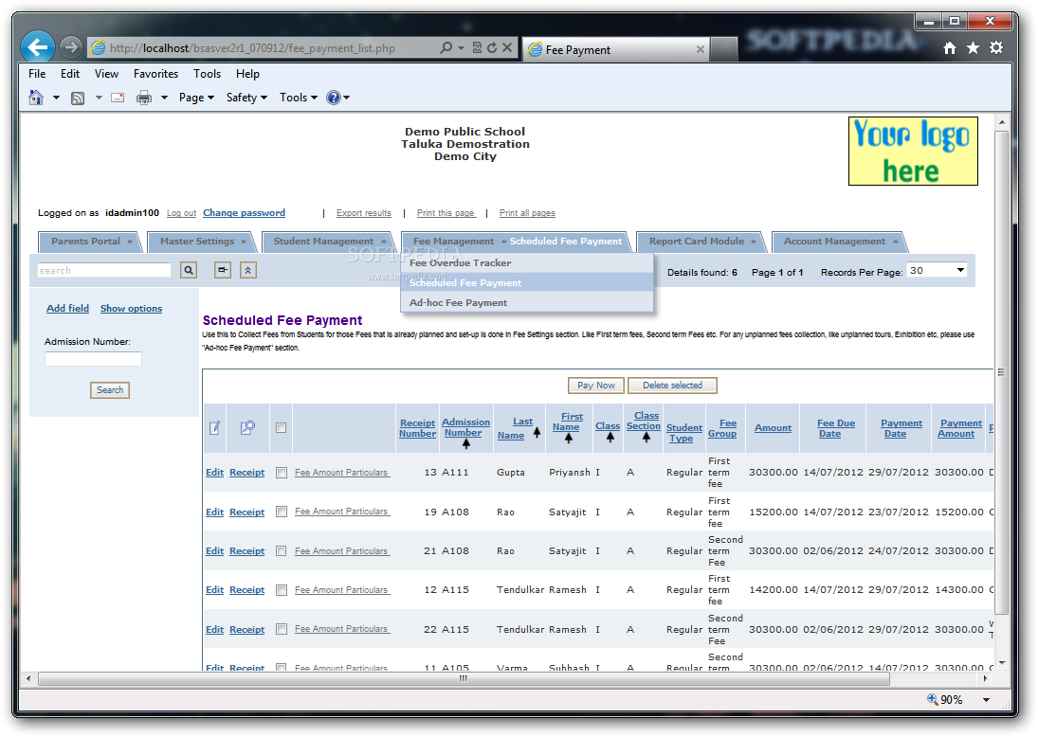Screen dimensions: 1038x737
Task: Go back with the browser back arrow
Action: click(x=38, y=47)
